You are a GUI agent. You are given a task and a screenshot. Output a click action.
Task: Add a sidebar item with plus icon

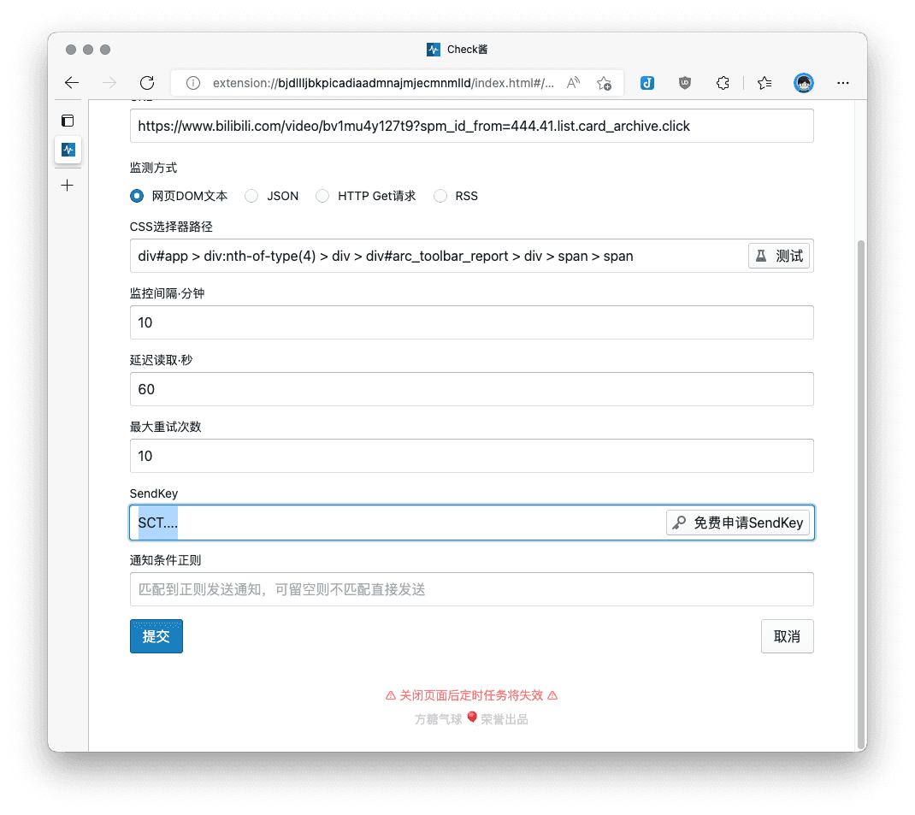coord(68,185)
